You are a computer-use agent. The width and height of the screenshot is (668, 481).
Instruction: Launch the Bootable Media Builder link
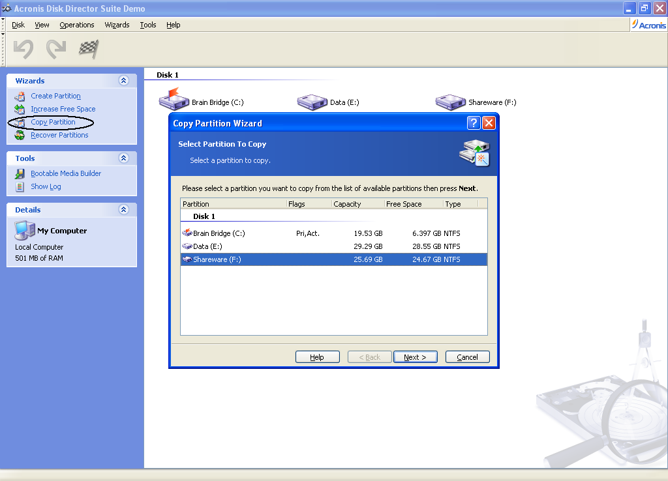pos(66,173)
